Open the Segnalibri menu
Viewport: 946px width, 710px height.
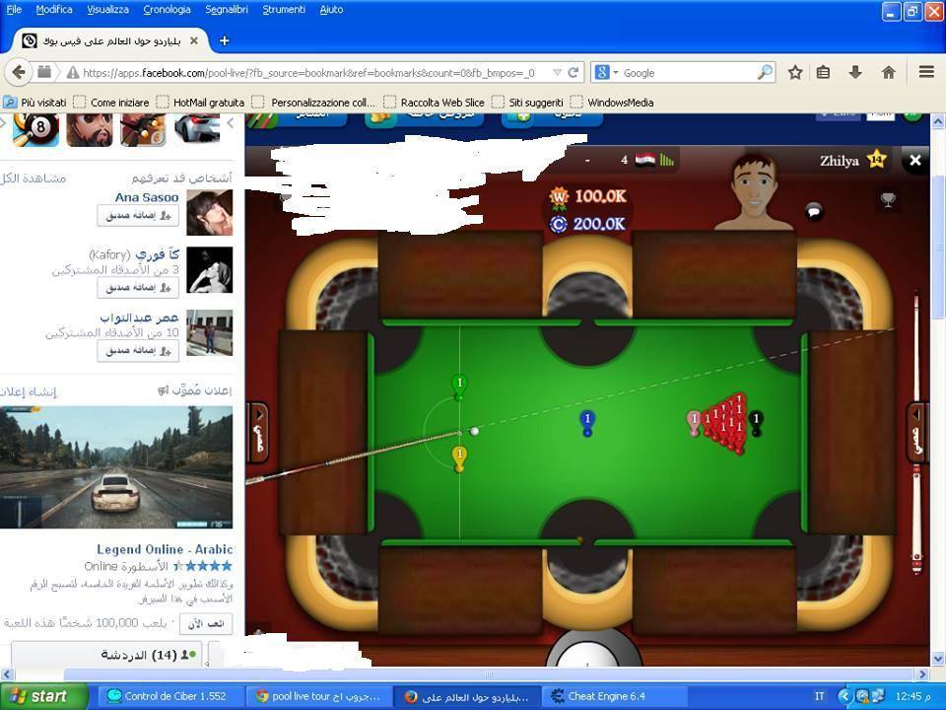[227, 10]
